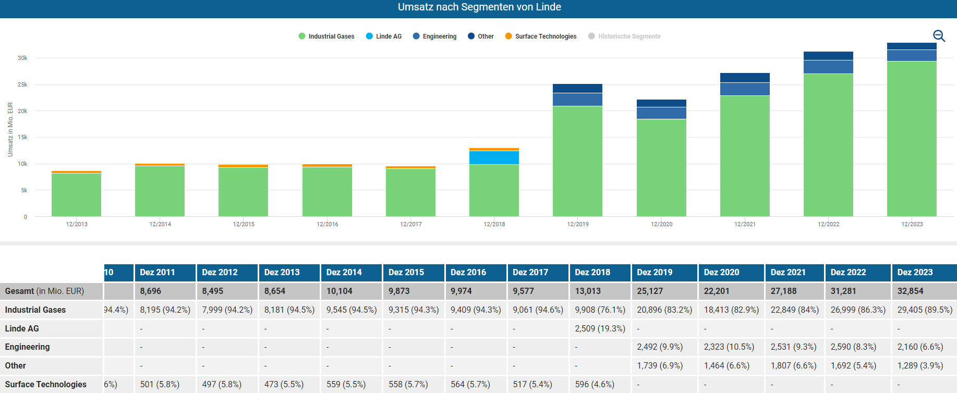Enable Historische Segmente legend entry

624,36
